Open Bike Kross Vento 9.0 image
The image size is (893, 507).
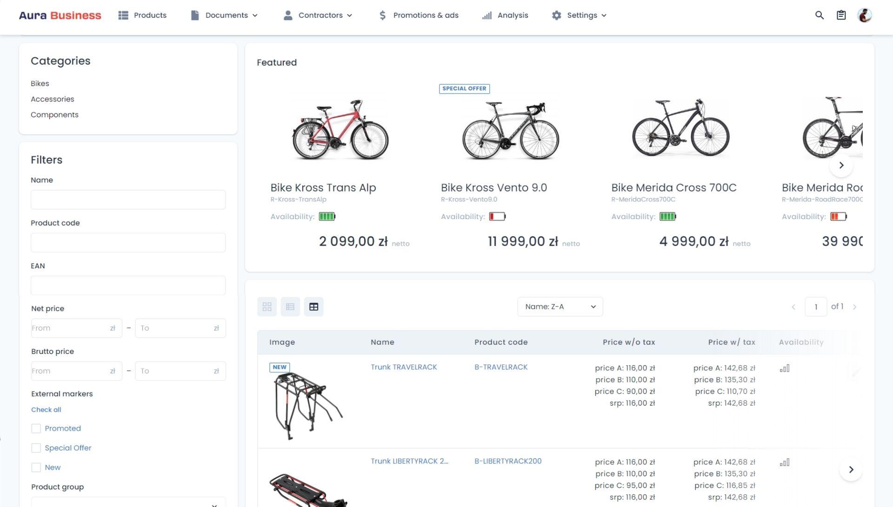point(511,130)
